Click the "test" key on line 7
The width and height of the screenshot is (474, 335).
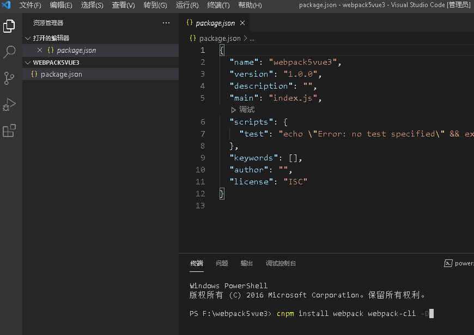(254, 134)
